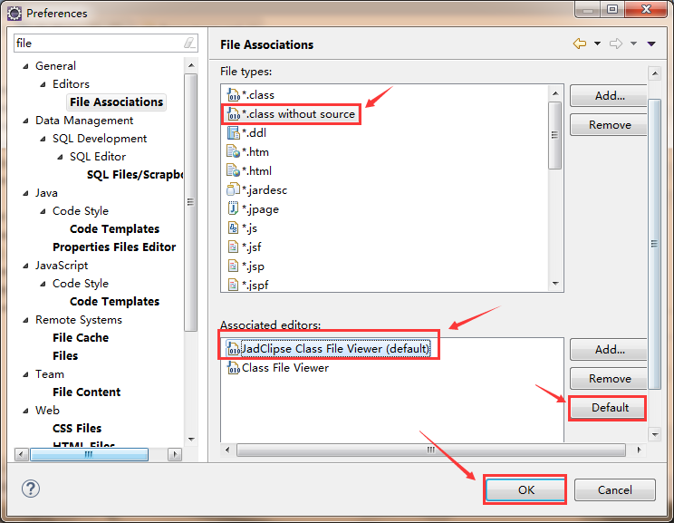The height and width of the screenshot is (523, 674).
Task: Collapse the SQL Editor tree node
Action: [60, 157]
